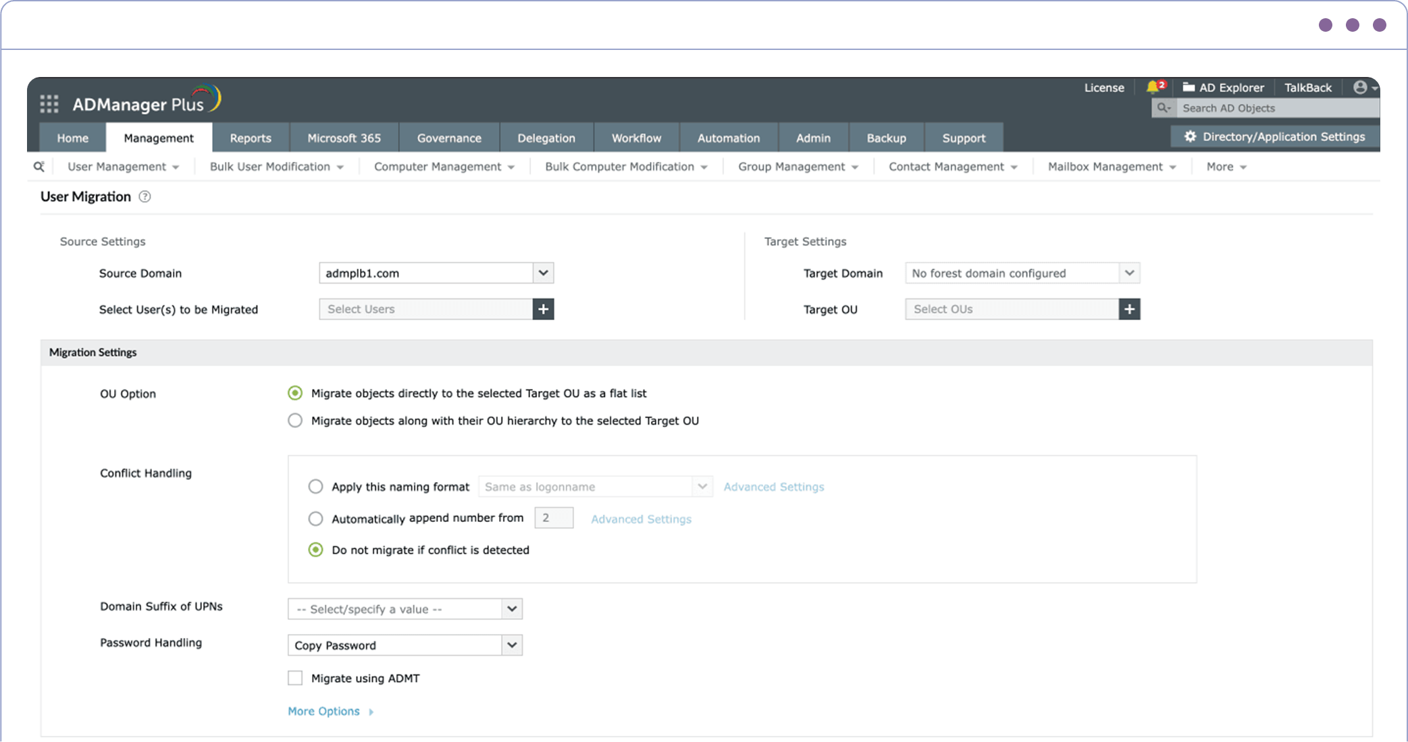Select Automatically append number radio

315,519
